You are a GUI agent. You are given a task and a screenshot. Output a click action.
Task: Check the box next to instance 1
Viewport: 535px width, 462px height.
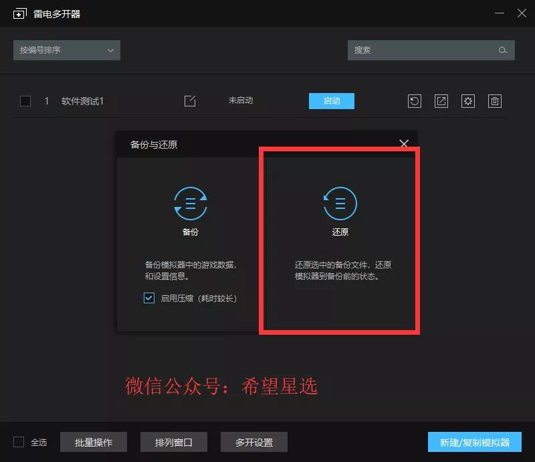click(25, 101)
